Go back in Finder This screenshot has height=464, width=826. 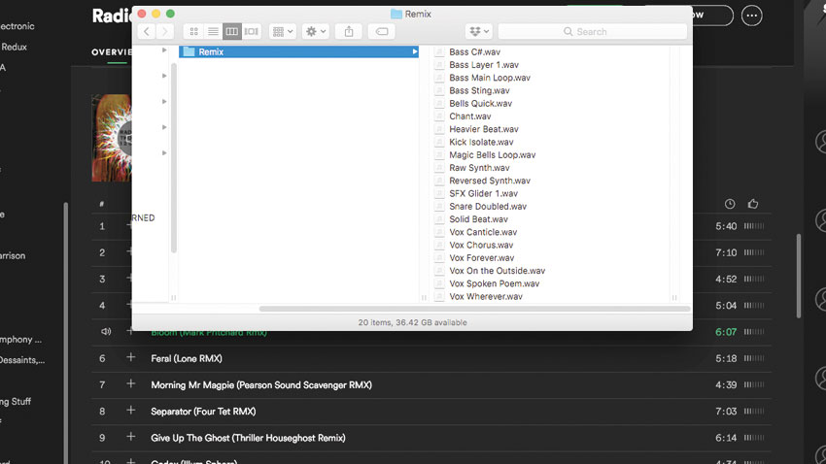[147, 32]
